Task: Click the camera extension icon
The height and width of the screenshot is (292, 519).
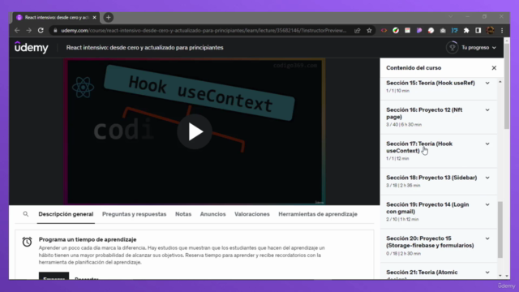Action: click(x=443, y=31)
